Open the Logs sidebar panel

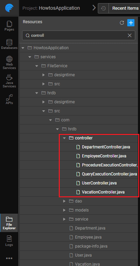pos(9,241)
